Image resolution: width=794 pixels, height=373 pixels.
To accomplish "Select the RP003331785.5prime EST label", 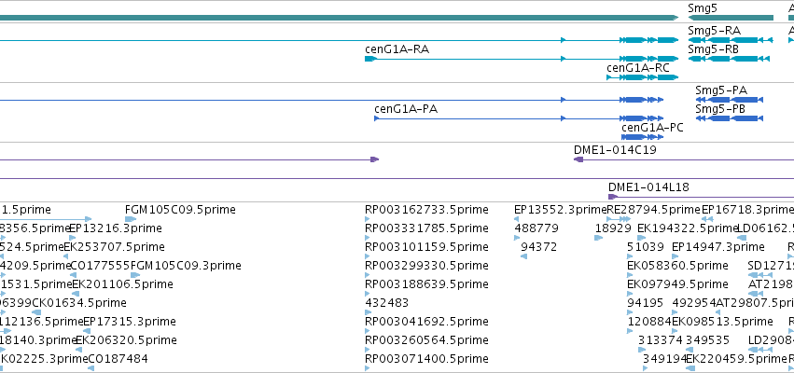I will pos(426,228).
